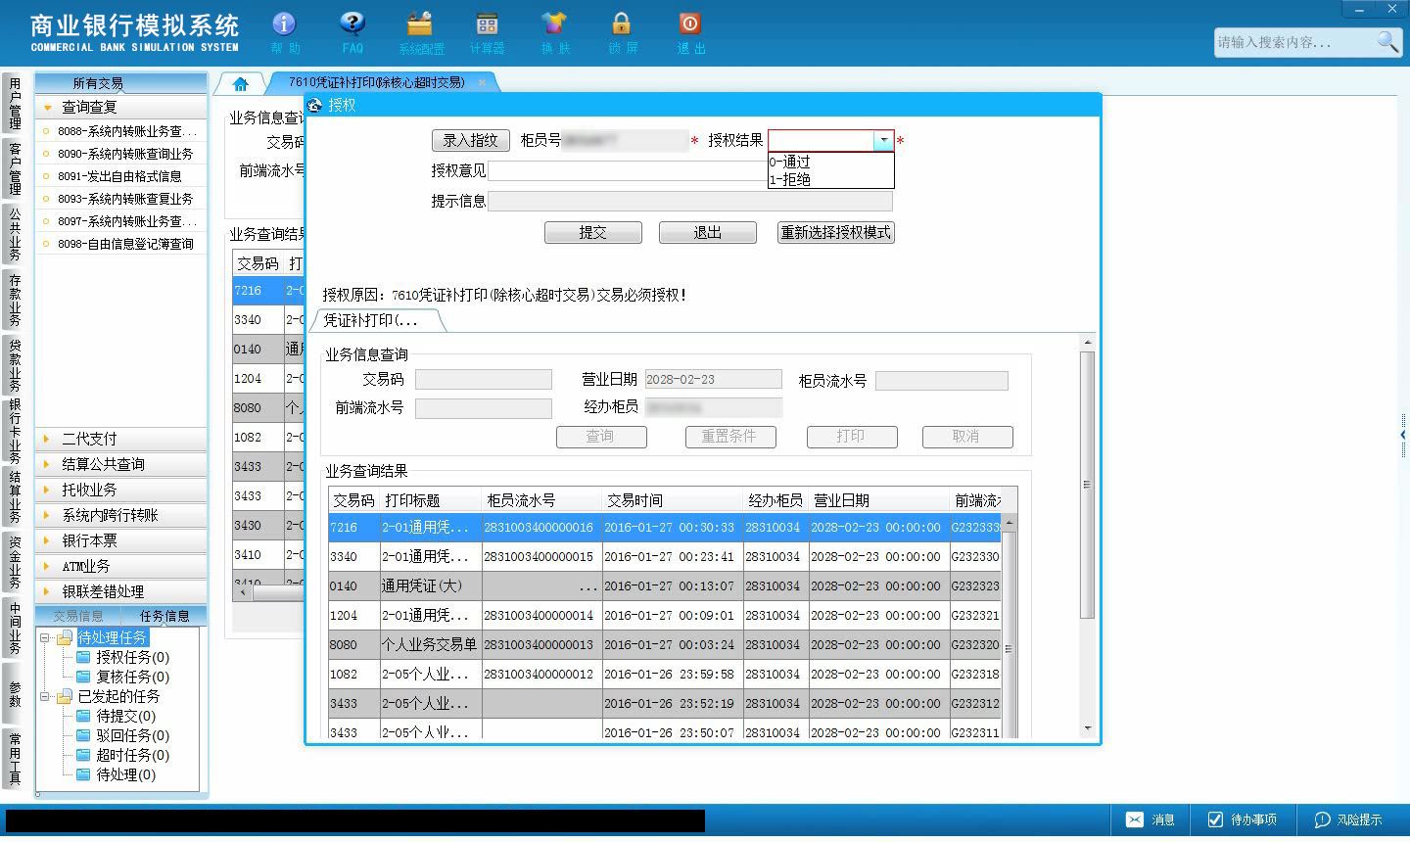Viewport: 1410px width, 842px height.
Task: Click the 录入指纹 button
Action: point(471,140)
